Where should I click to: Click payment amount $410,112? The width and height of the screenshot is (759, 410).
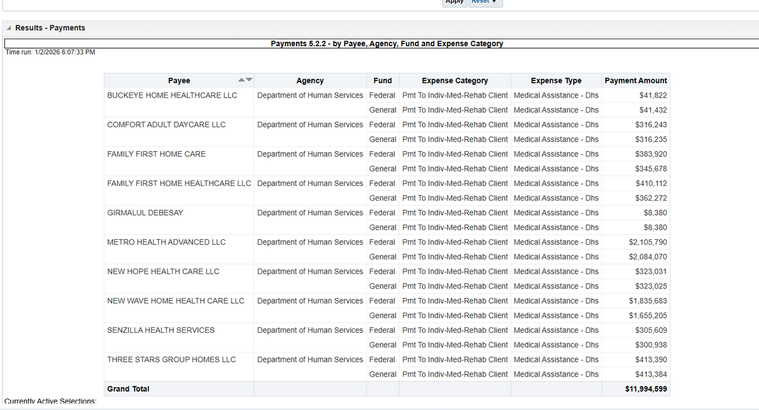pos(651,183)
